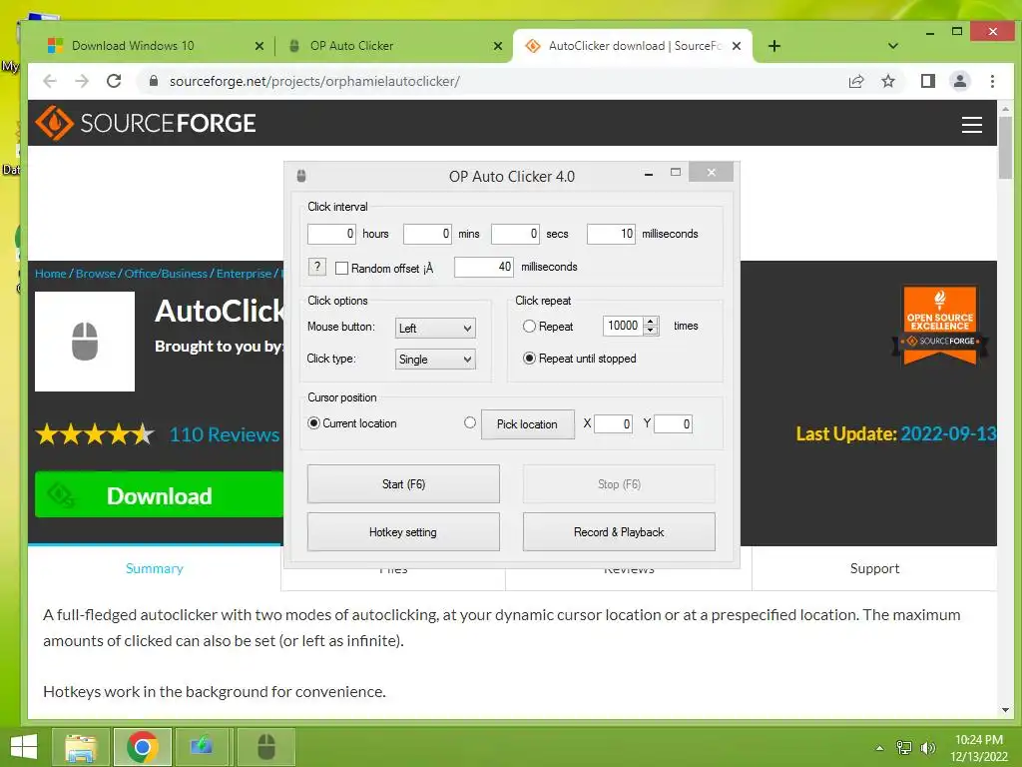Close the OP Auto Clicker tab
Screen dimensions: 1022x767
coord(498,46)
